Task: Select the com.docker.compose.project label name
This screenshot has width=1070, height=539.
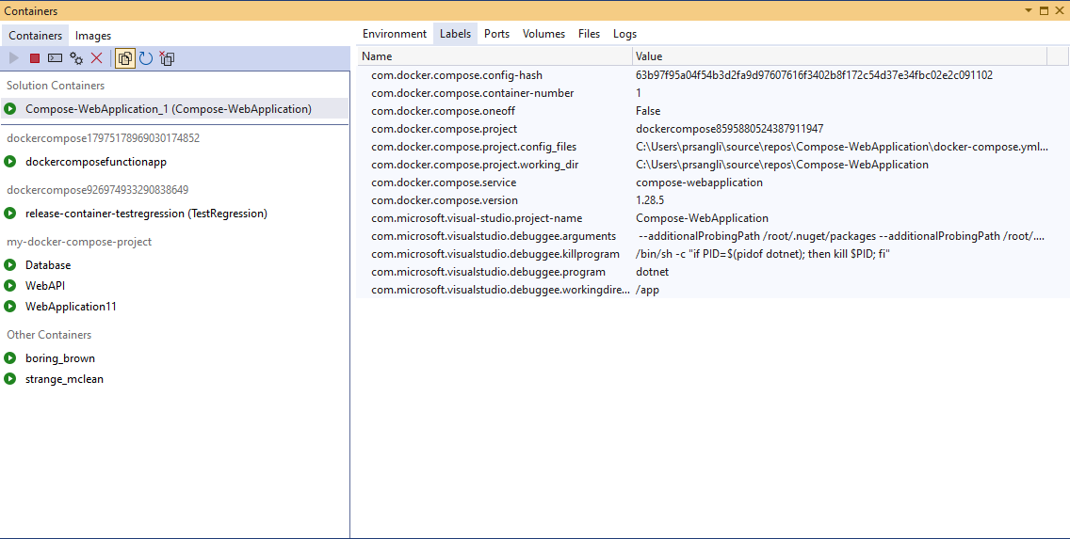Action: 445,129
